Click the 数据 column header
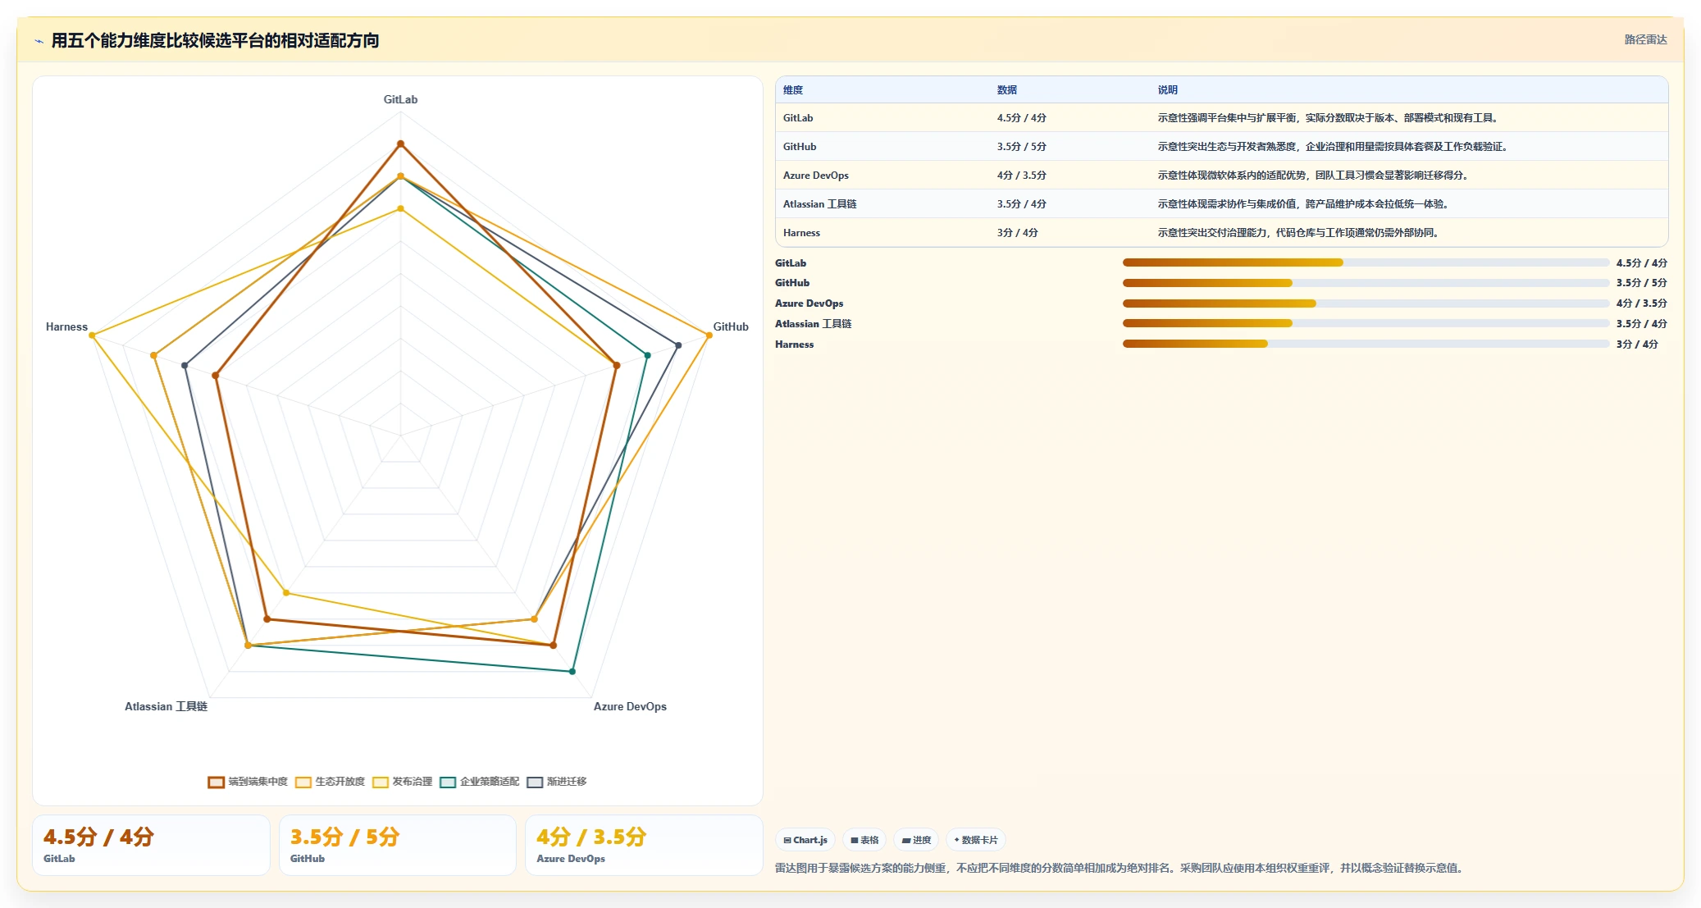1701x908 pixels. [x=1007, y=90]
